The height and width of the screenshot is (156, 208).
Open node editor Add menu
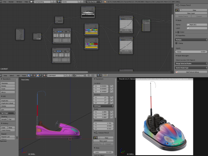point(18,75)
